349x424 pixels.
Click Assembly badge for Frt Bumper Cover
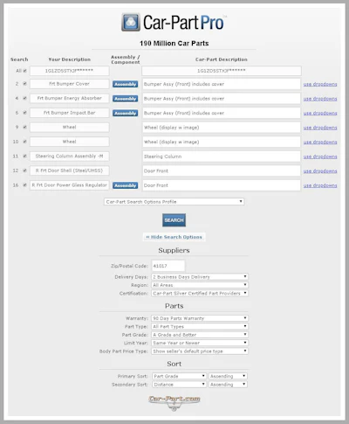pos(126,84)
